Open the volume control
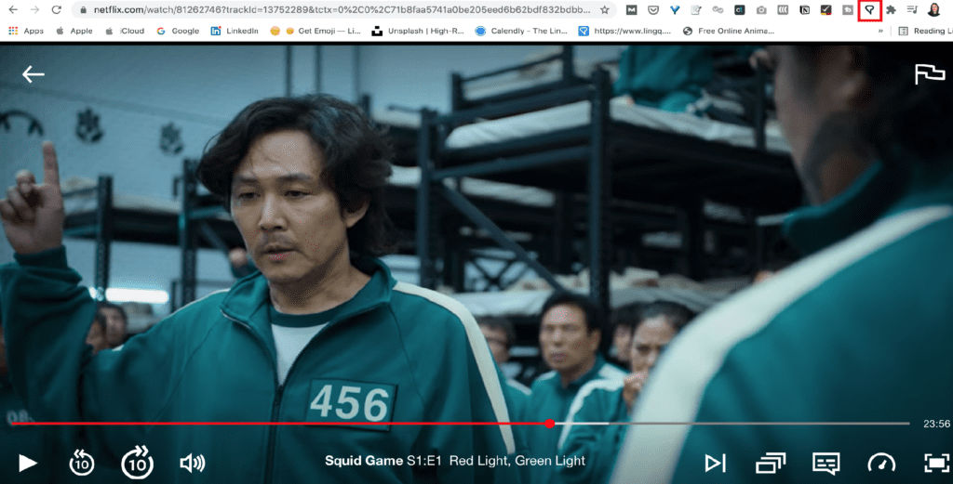This screenshot has width=953, height=484. click(193, 464)
